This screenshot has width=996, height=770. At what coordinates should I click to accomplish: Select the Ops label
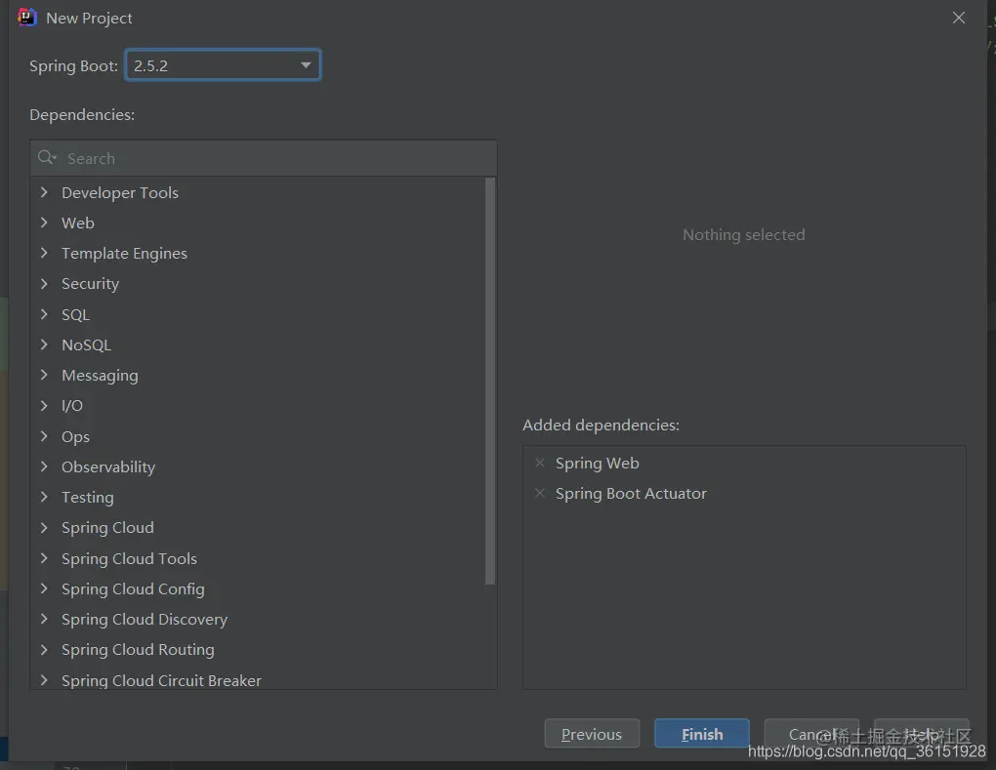point(75,437)
